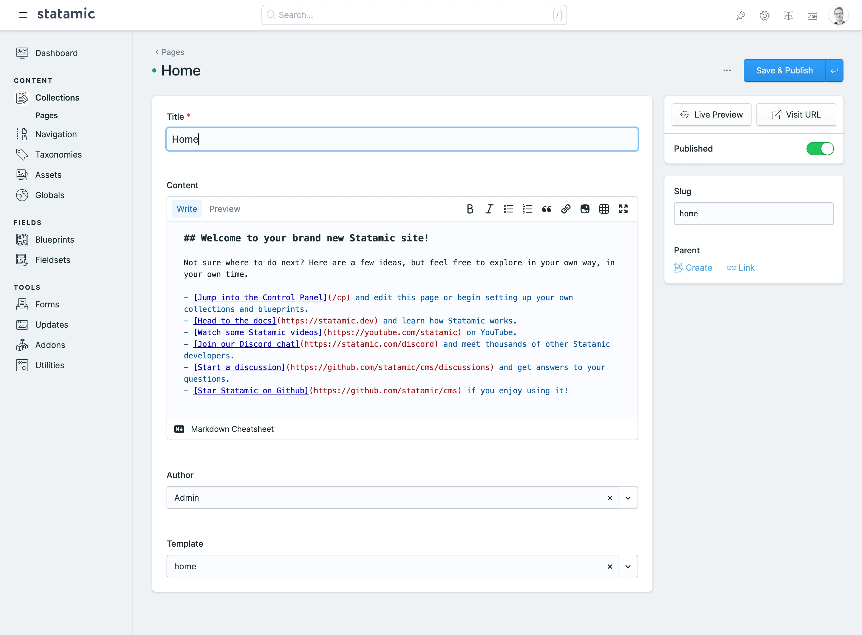The width and height of the screenshot is (862, 635).
Task: Click the Italic formatting icon
Action: [489, 209]
